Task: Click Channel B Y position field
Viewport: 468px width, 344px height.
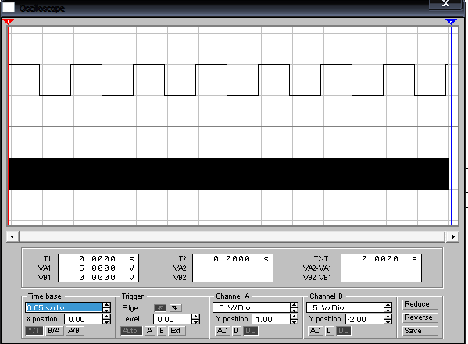Action: (x=365, y=319)
